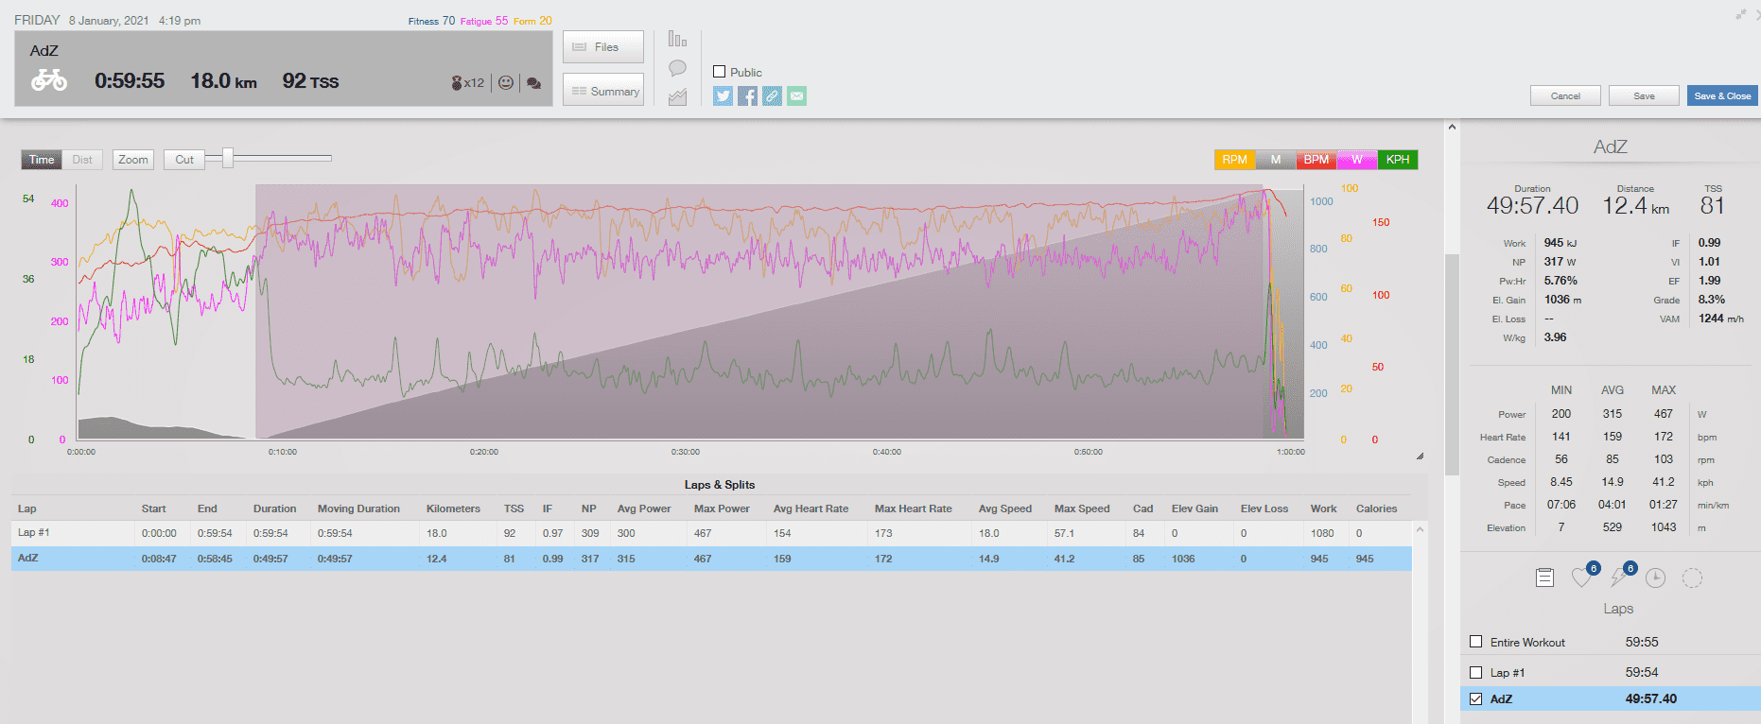Open the bar chart analysis icon

click(677, 39)
